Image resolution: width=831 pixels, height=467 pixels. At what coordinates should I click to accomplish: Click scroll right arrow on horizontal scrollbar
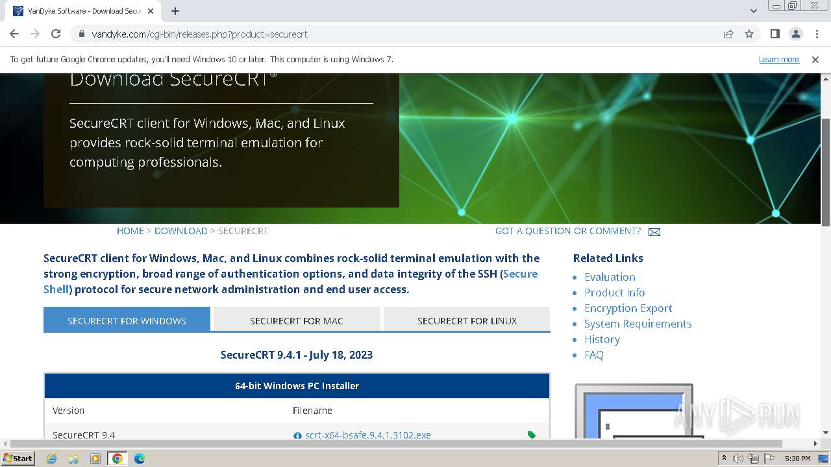(816, 444)
